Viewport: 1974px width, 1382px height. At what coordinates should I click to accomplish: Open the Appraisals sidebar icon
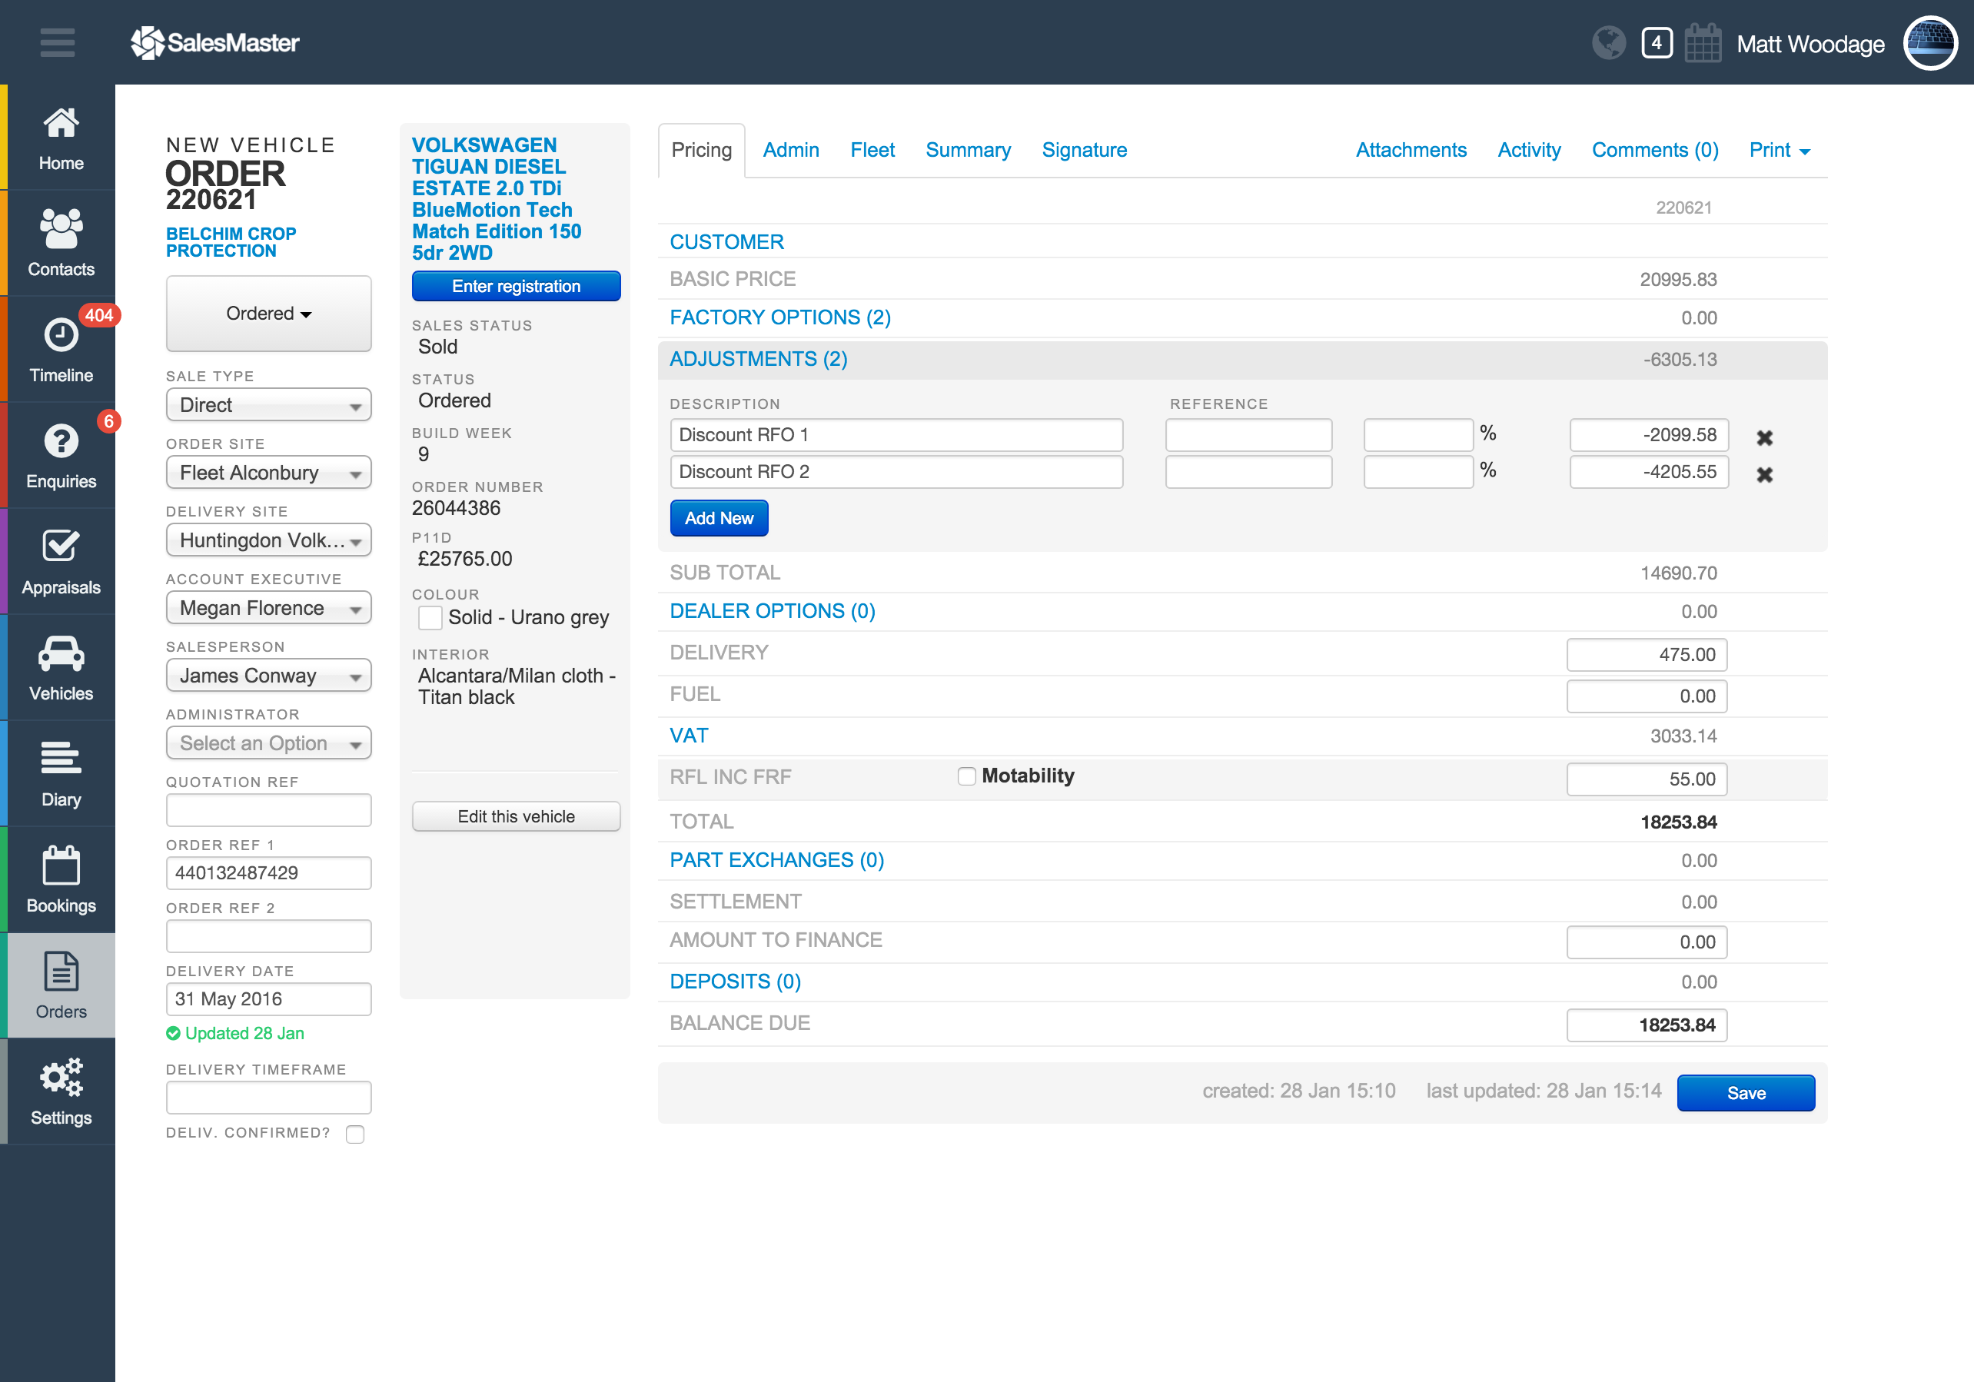pos(60,562)
